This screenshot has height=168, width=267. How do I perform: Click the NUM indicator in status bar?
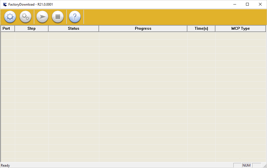click(247, 165)
